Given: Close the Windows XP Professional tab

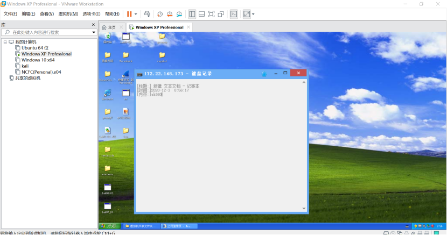Looking at the screenshot, I should coord(188,27).
